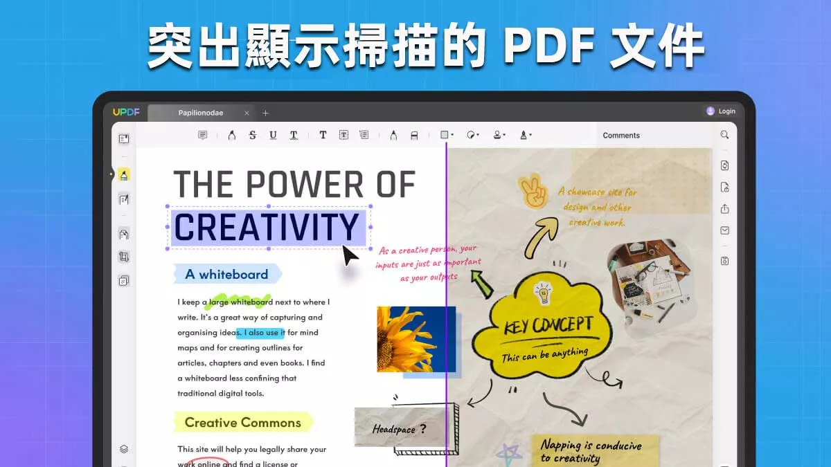Select the Text Comment tool

(323, 136)
